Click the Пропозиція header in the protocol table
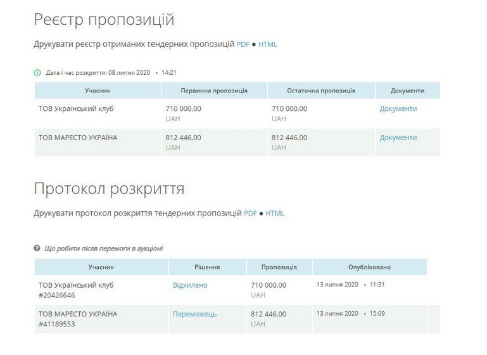487x355 pixels. pyautogui.click(x=279, y=267)
